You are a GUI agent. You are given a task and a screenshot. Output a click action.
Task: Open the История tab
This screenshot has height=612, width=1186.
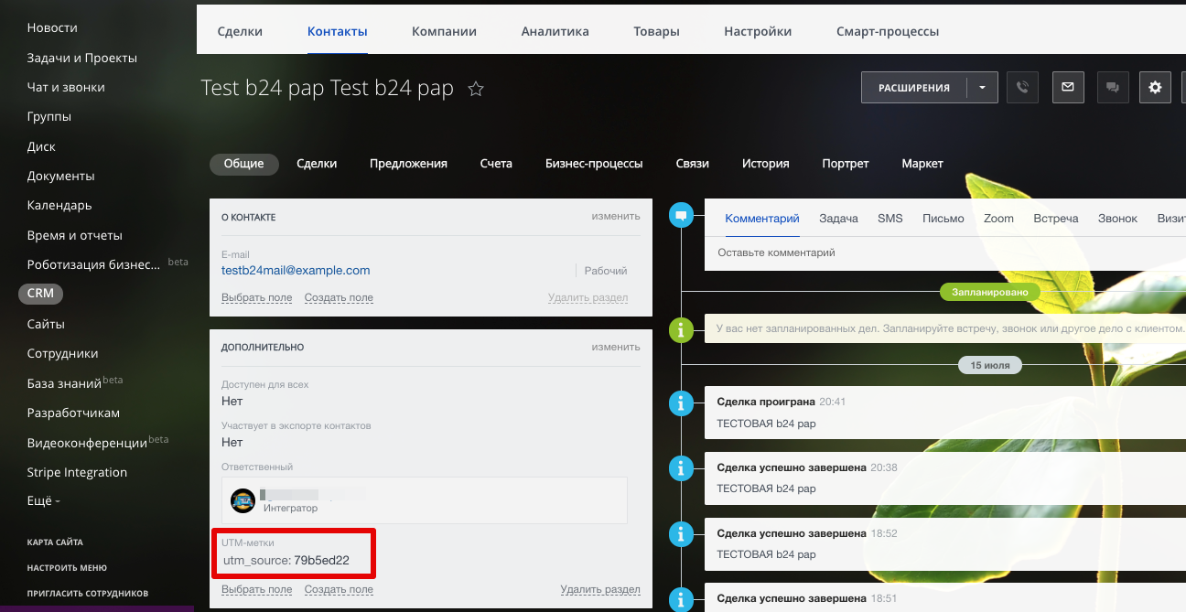(x=765, y=164)
